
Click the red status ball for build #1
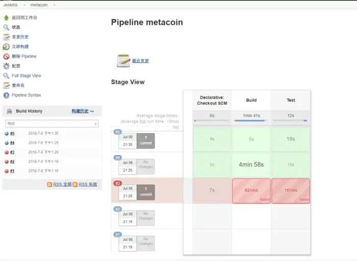[x=7, y=171]
